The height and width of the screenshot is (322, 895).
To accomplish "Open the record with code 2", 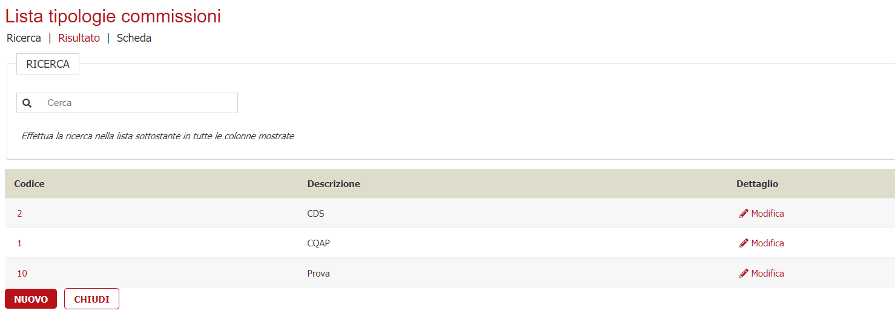I will coord(19,214).
